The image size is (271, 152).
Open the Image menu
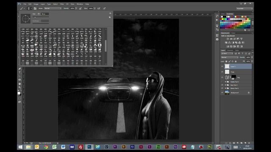pyautogui.click(x=36, y=4)
